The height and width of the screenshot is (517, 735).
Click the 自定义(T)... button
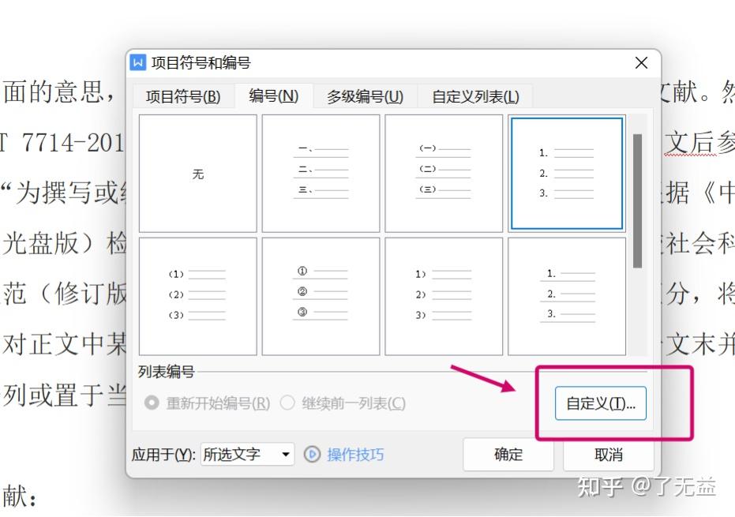pyautogui.click(x=601, y=403)
